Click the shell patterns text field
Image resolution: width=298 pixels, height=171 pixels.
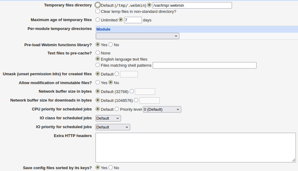point(205,65)
